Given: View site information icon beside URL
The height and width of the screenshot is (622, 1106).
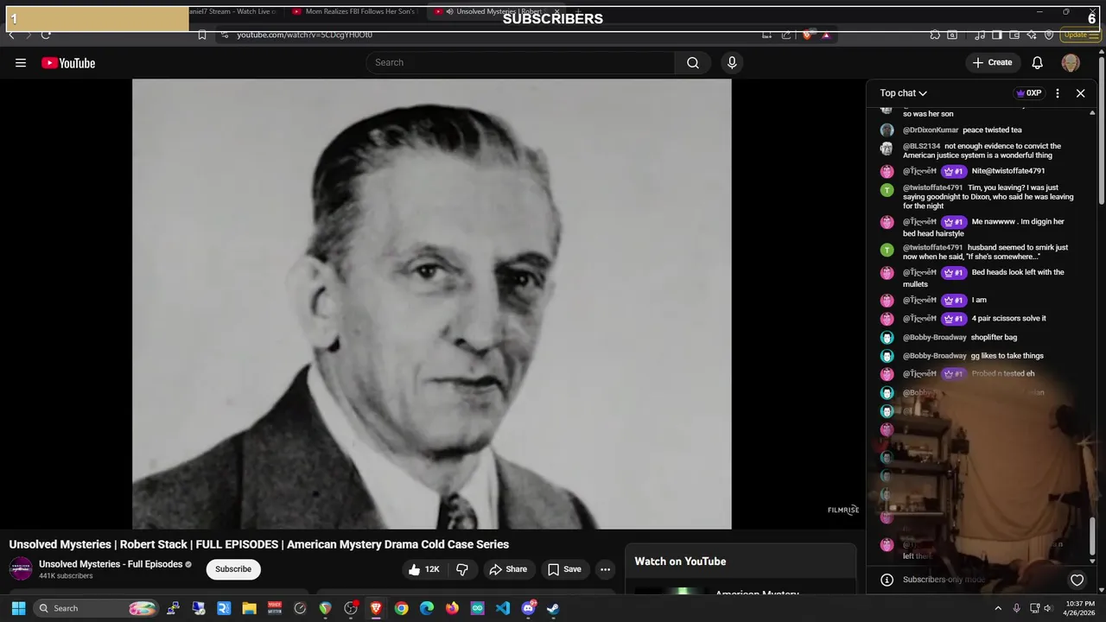Looking at the screenshot, I should click(225, 35).
